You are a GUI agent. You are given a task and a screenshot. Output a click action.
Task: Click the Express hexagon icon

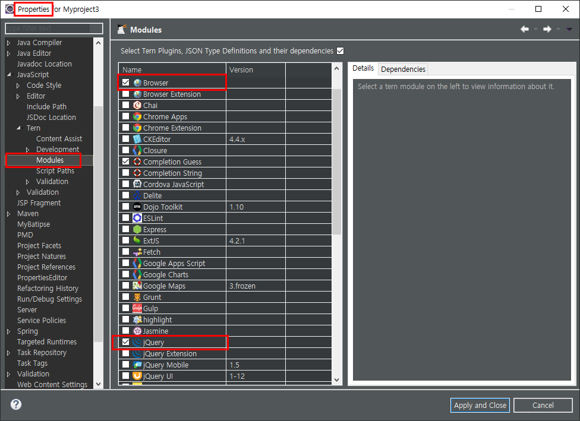coord(137,229)
